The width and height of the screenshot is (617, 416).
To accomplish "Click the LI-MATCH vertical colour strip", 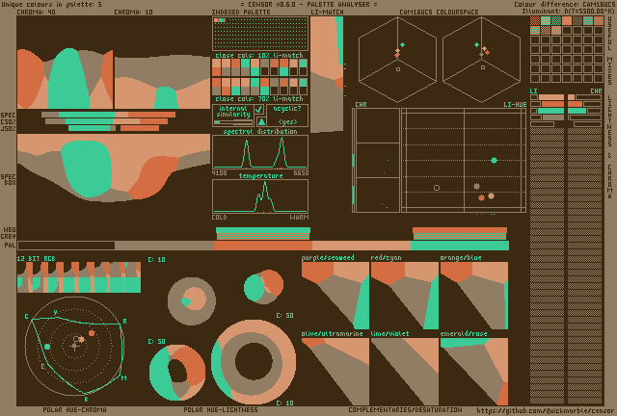I will (x=327, y=75).
